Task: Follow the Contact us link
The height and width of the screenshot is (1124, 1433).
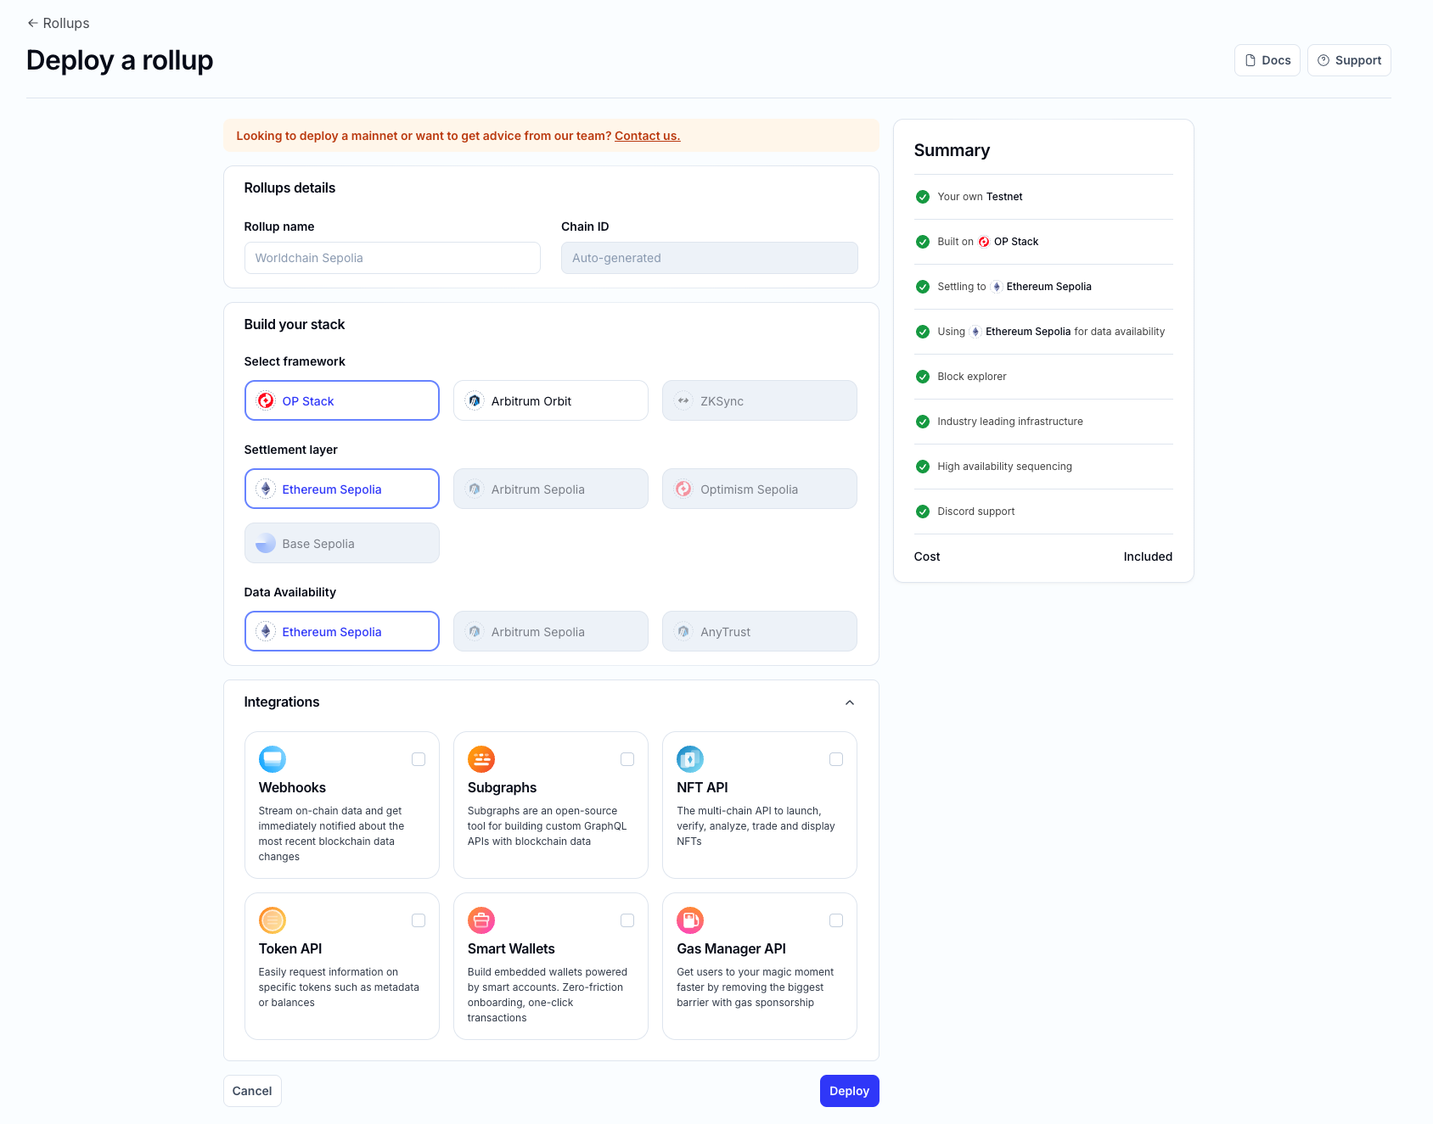Action: tap(647, 136)
